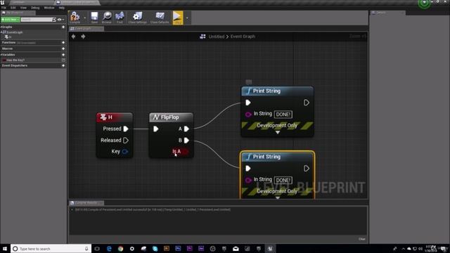This screenshot has width=450, height=253.
Task: Click the Compile toolbar icon
Action: [75, 18]
